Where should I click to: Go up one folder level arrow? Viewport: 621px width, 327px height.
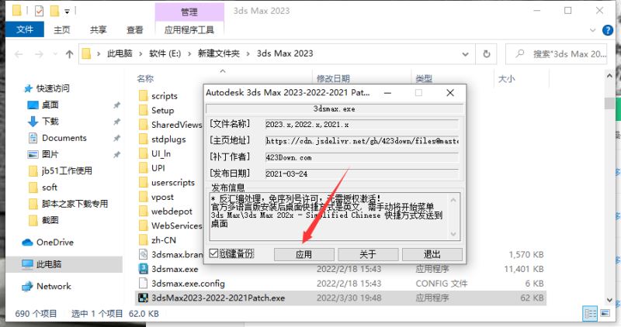(70, 54)
